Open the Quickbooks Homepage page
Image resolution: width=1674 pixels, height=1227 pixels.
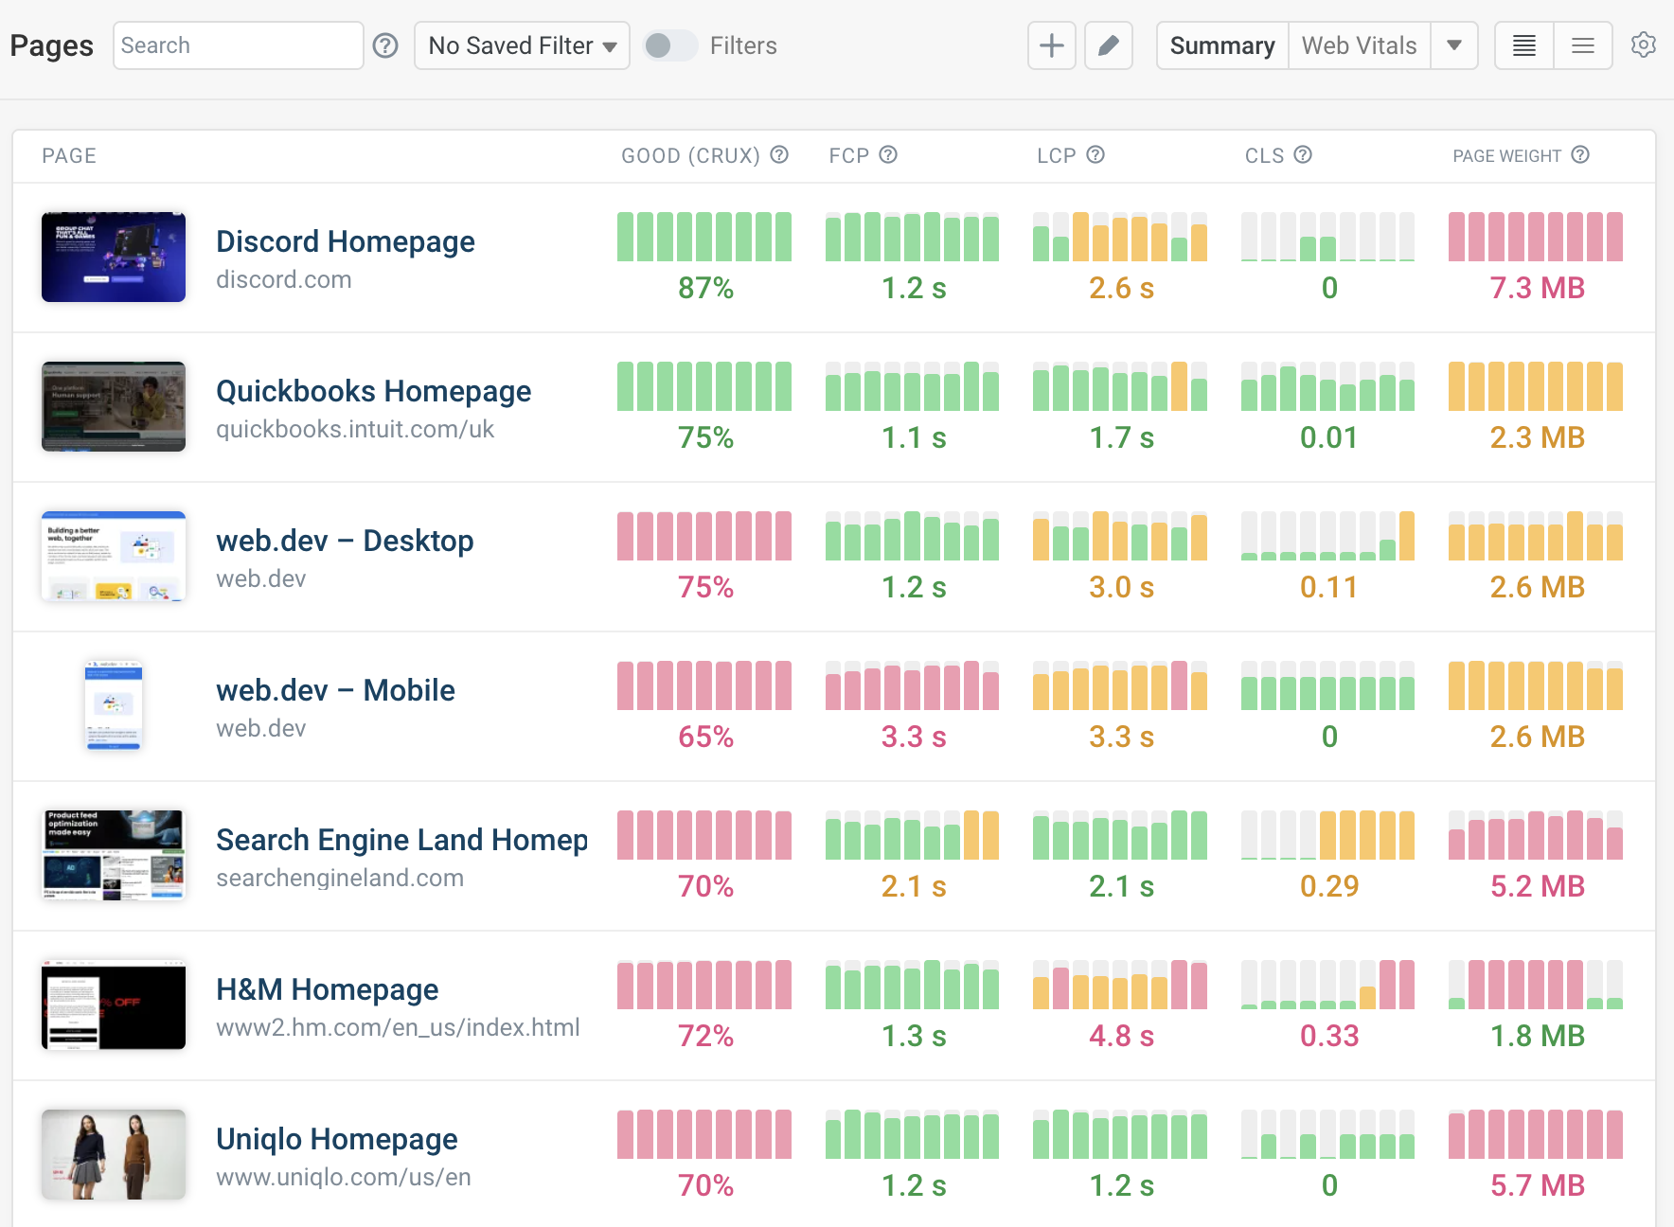pyautogui.click(x=373, y=391)
